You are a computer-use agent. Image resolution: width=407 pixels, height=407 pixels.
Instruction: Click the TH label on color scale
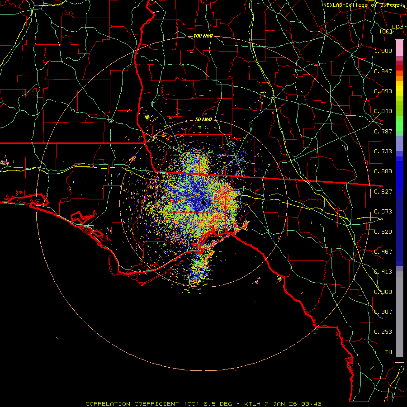click(x=388, y=352)
